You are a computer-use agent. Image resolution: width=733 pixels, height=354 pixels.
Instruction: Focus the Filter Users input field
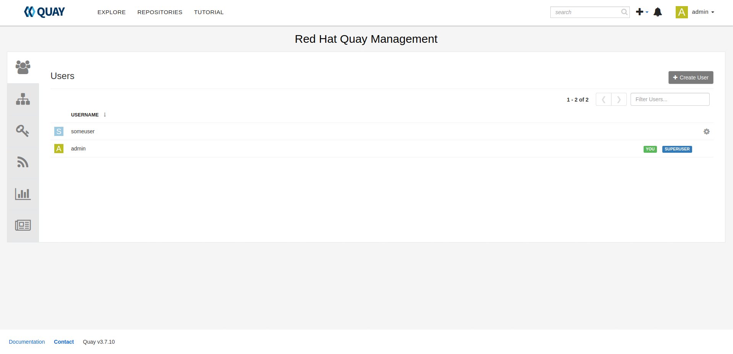(670, 99)
